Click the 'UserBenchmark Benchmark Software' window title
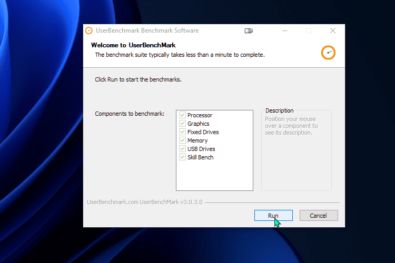Viewport: 395px width, 263px height. click(147, 31)
